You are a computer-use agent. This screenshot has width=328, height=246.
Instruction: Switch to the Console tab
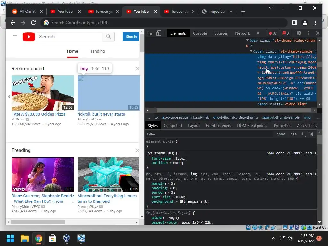click(x=200, y=33)
